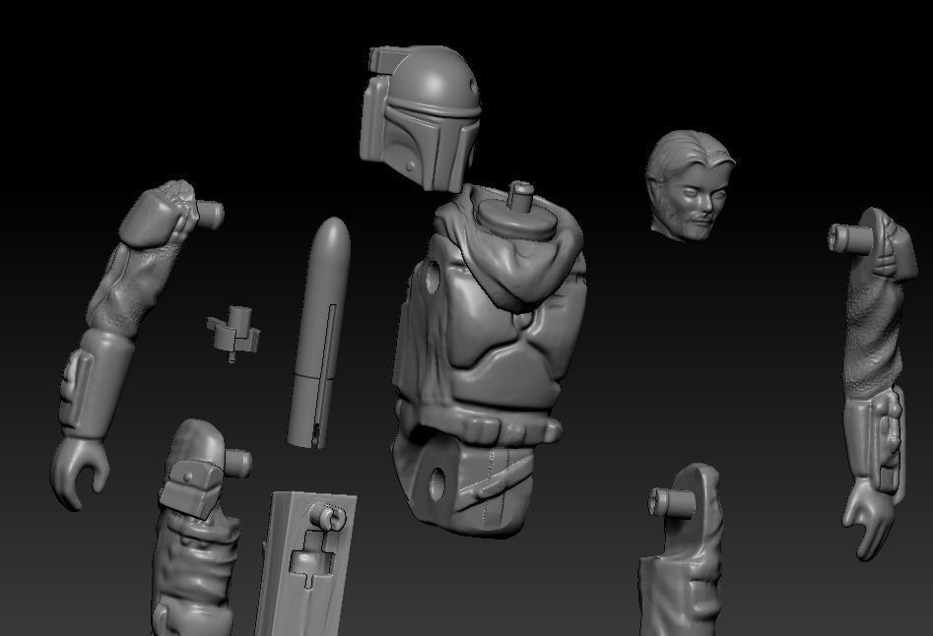Select the rectangular slab with keyed slot
Screen dimensions: 933x636
[x=305, y=563]
